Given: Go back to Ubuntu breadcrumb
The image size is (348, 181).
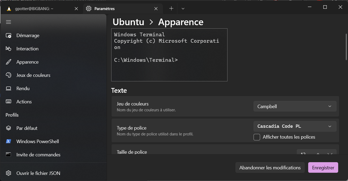Looking at the screenshot, I should point(128,22).
